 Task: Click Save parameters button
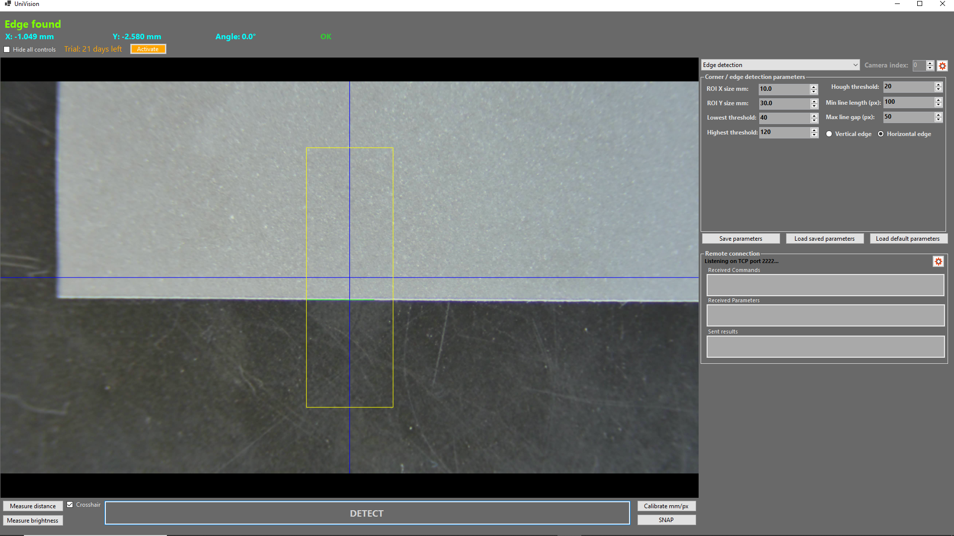740,239
